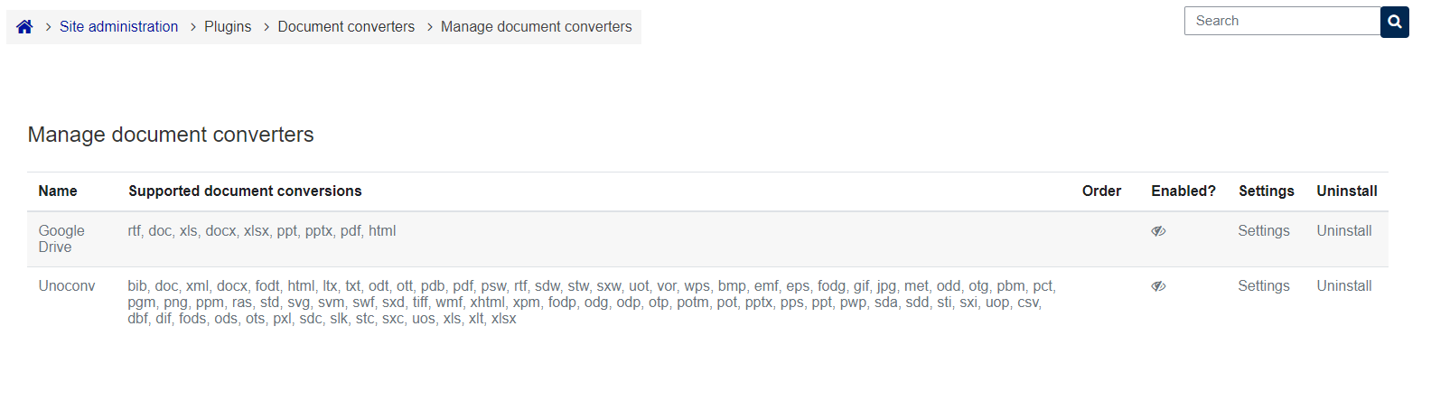Select Document converters breadcrumb item
Screen dimensions: 1431x401
coord(346,27)
